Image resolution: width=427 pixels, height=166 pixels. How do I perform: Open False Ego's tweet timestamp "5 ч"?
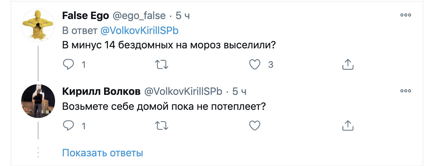coord(183,16)
